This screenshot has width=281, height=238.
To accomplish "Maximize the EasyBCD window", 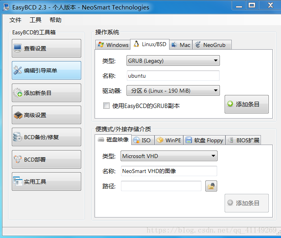I will (x=252, y=6).
